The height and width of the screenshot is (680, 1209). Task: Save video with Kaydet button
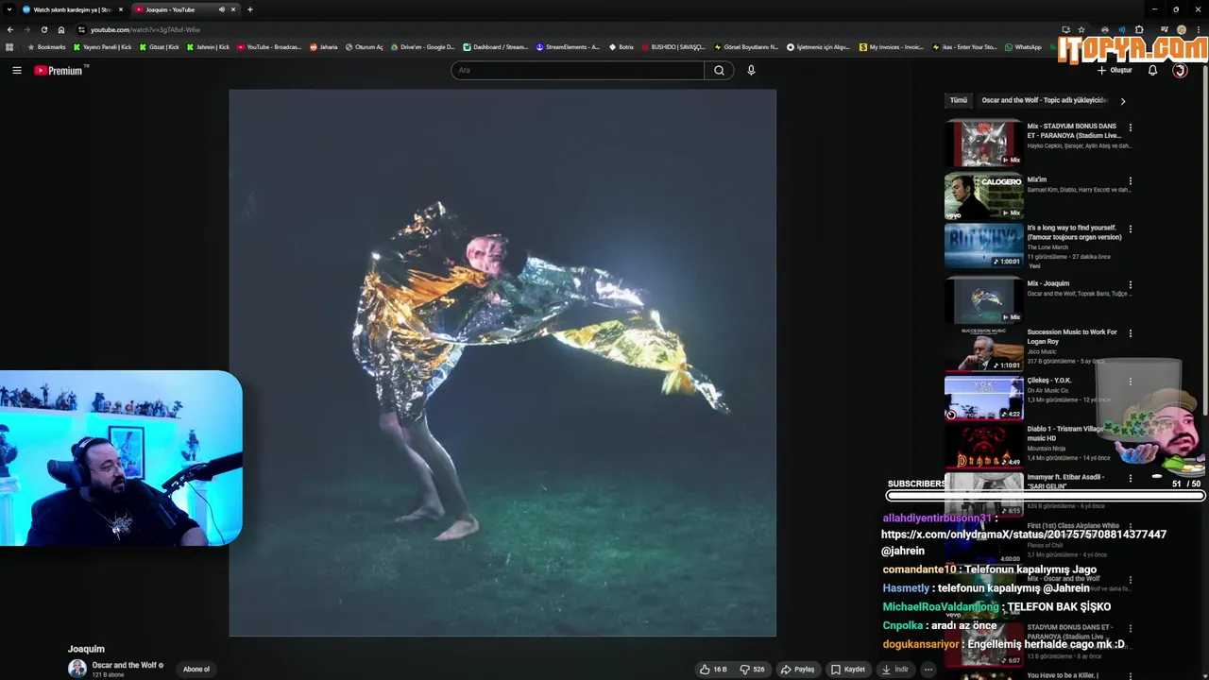coord(847,669)
